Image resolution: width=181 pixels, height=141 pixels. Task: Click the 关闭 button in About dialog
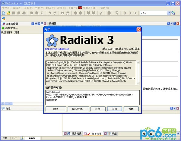(115, 109)
